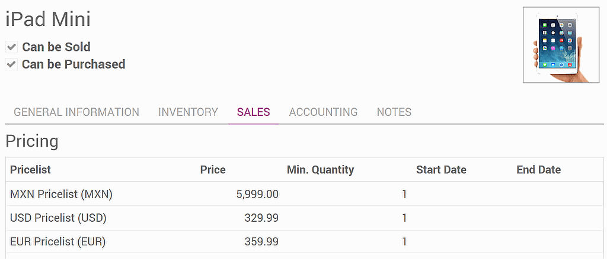The width and height of the screenshot is (607, 259).
Task: Click the Min. Quantity column header
Action: tap(320, 170)
